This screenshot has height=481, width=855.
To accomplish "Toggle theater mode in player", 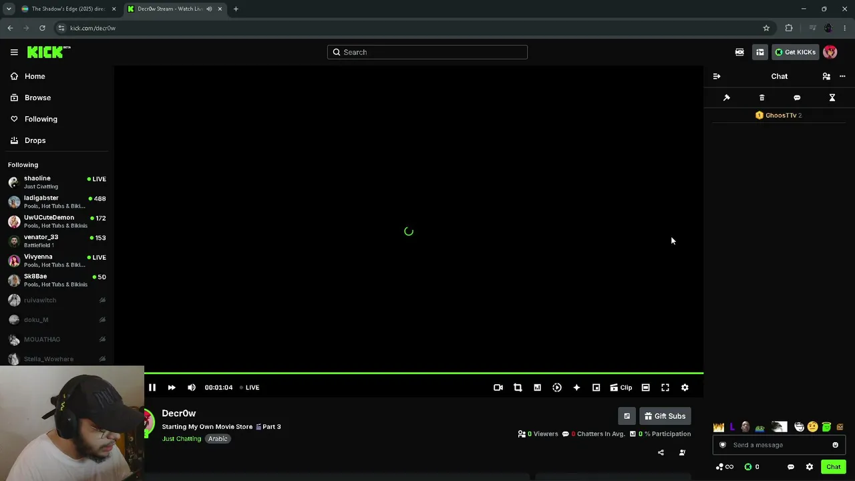I will (x=645, y=387).
